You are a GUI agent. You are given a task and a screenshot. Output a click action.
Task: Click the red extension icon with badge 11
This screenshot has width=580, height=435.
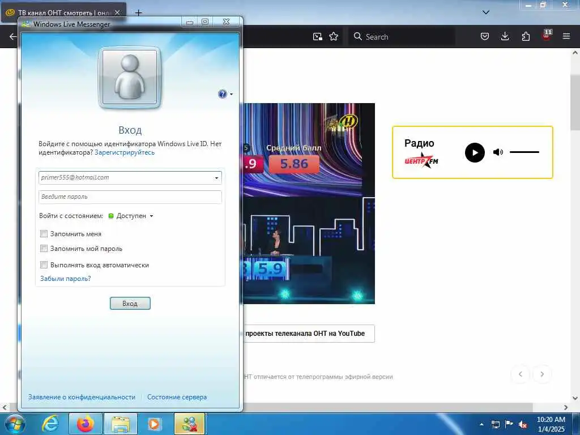tap(547, 35)
